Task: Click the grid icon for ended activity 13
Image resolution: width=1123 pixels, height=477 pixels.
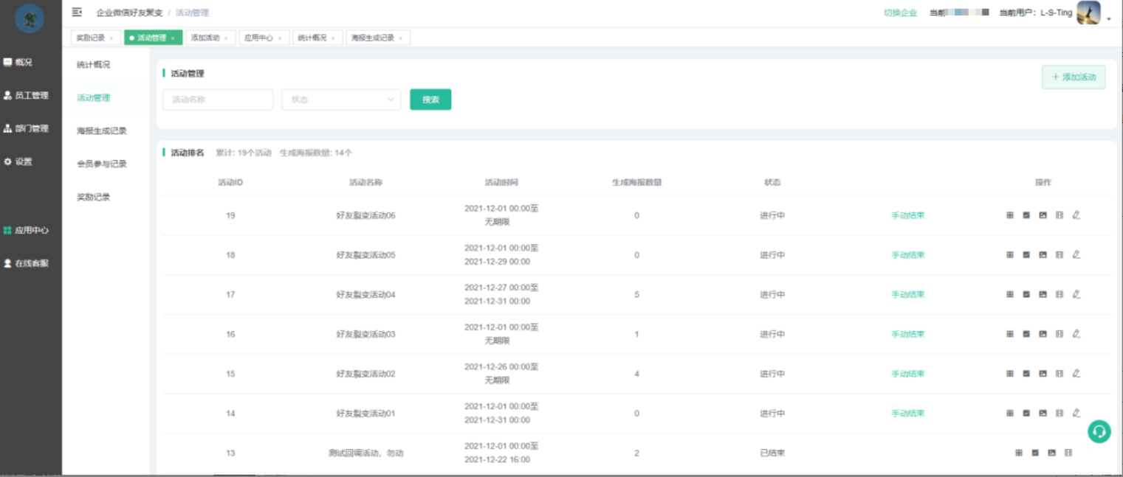Action: [1018, 453]
